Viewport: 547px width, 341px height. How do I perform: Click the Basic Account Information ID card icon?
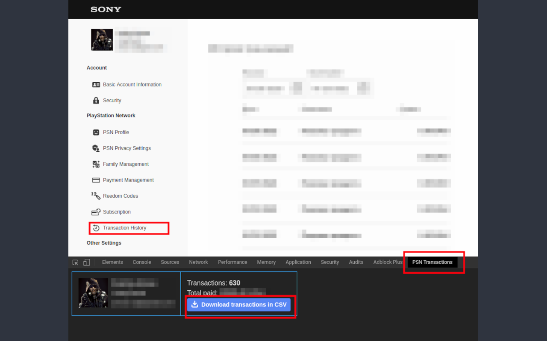96,84
